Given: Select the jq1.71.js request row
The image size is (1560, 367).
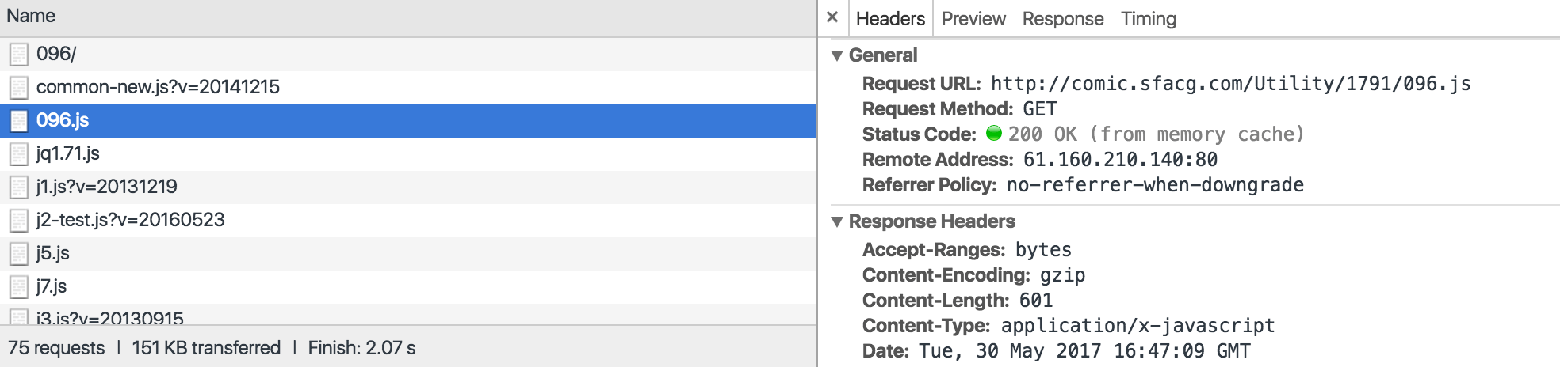Looking at the screenshot, I should 408,154.
